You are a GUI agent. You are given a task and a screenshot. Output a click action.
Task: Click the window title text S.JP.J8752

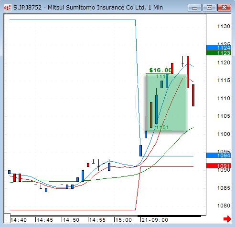[27, 8]
